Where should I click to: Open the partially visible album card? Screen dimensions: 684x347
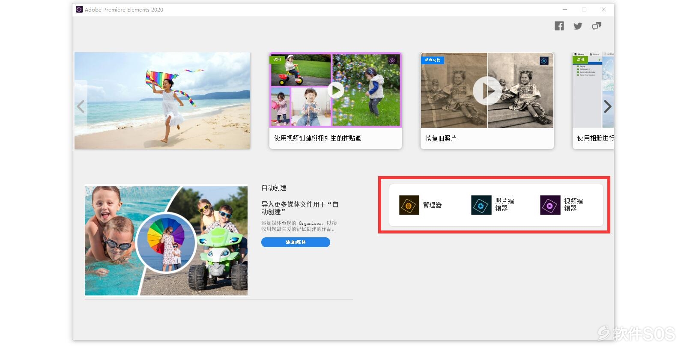pyautogui.click(x=593, y=101)
